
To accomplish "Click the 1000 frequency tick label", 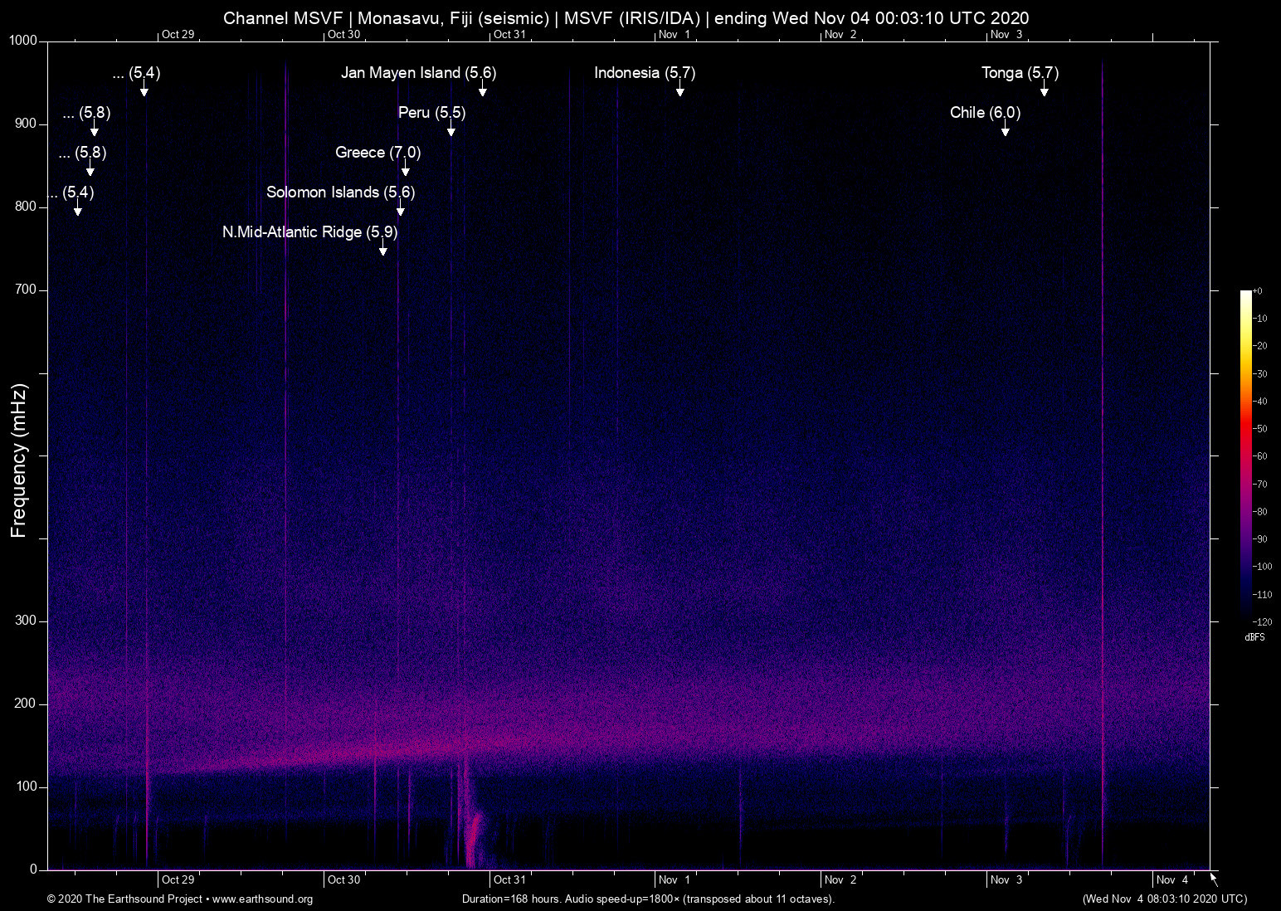I will 22,41.
